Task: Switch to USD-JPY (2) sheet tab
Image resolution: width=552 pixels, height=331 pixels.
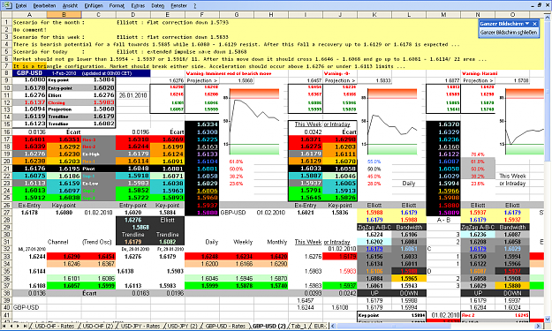Action: coord(182,326)
